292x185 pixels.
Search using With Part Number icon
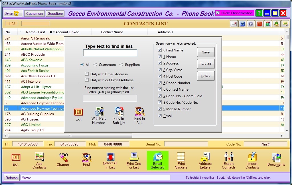click(98, 116)
